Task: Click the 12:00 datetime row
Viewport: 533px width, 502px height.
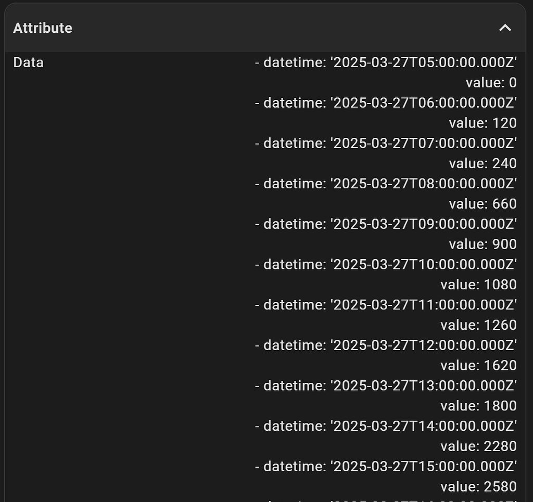Action: [x=386, y=345]
